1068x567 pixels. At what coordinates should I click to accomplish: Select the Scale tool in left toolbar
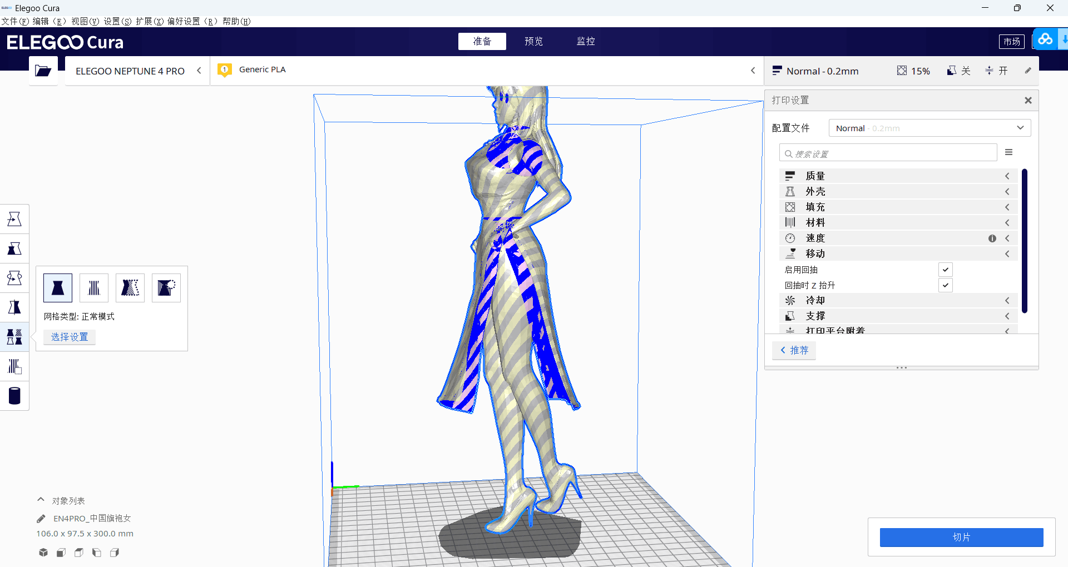pos(14,248)
